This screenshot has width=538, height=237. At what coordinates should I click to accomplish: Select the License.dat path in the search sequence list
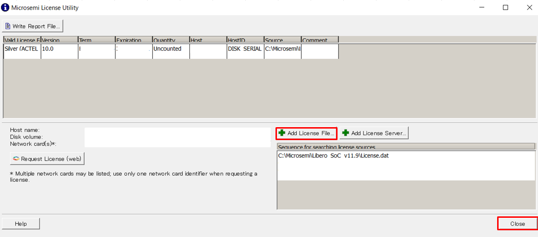click(334, 156)
